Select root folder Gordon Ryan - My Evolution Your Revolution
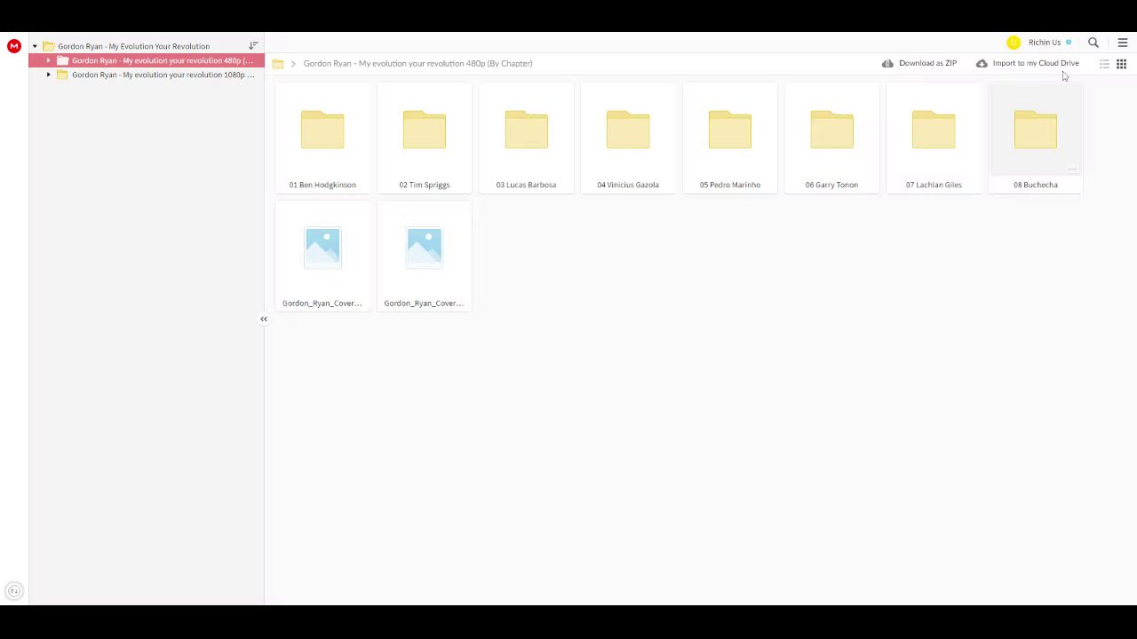This screenshot has height=639, width=1137. [x=133, y=46]
